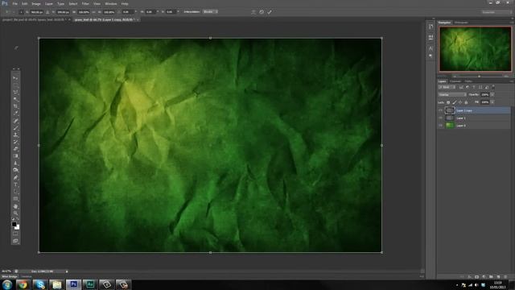Viewport: 515px width, 290px height.
Task: Commit the transform with the checkmark
Action: [270, 12]
